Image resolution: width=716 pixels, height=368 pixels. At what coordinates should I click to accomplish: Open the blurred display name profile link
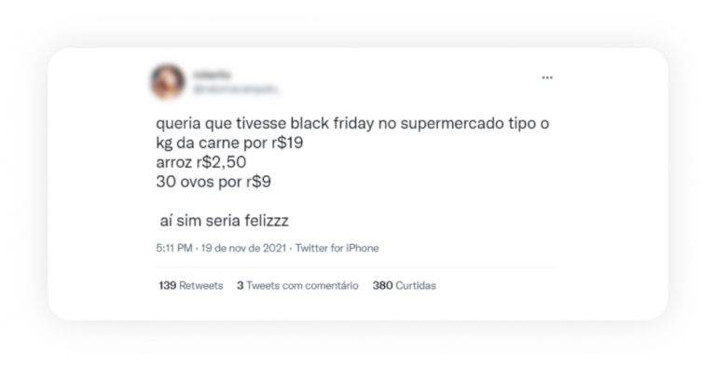pos(212,74)
